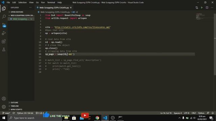Open the Run menu
Image resolution: width=216 pixels, height=121 pixels.
point(43,2)
